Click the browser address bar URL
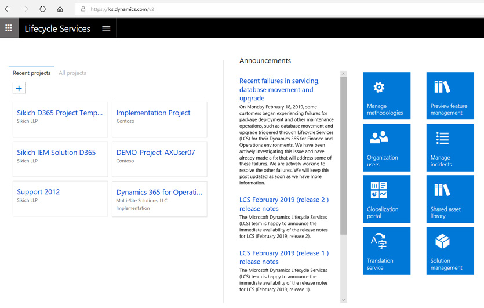The width and height of the screenshot is (484, 308). tap(122, 9)
